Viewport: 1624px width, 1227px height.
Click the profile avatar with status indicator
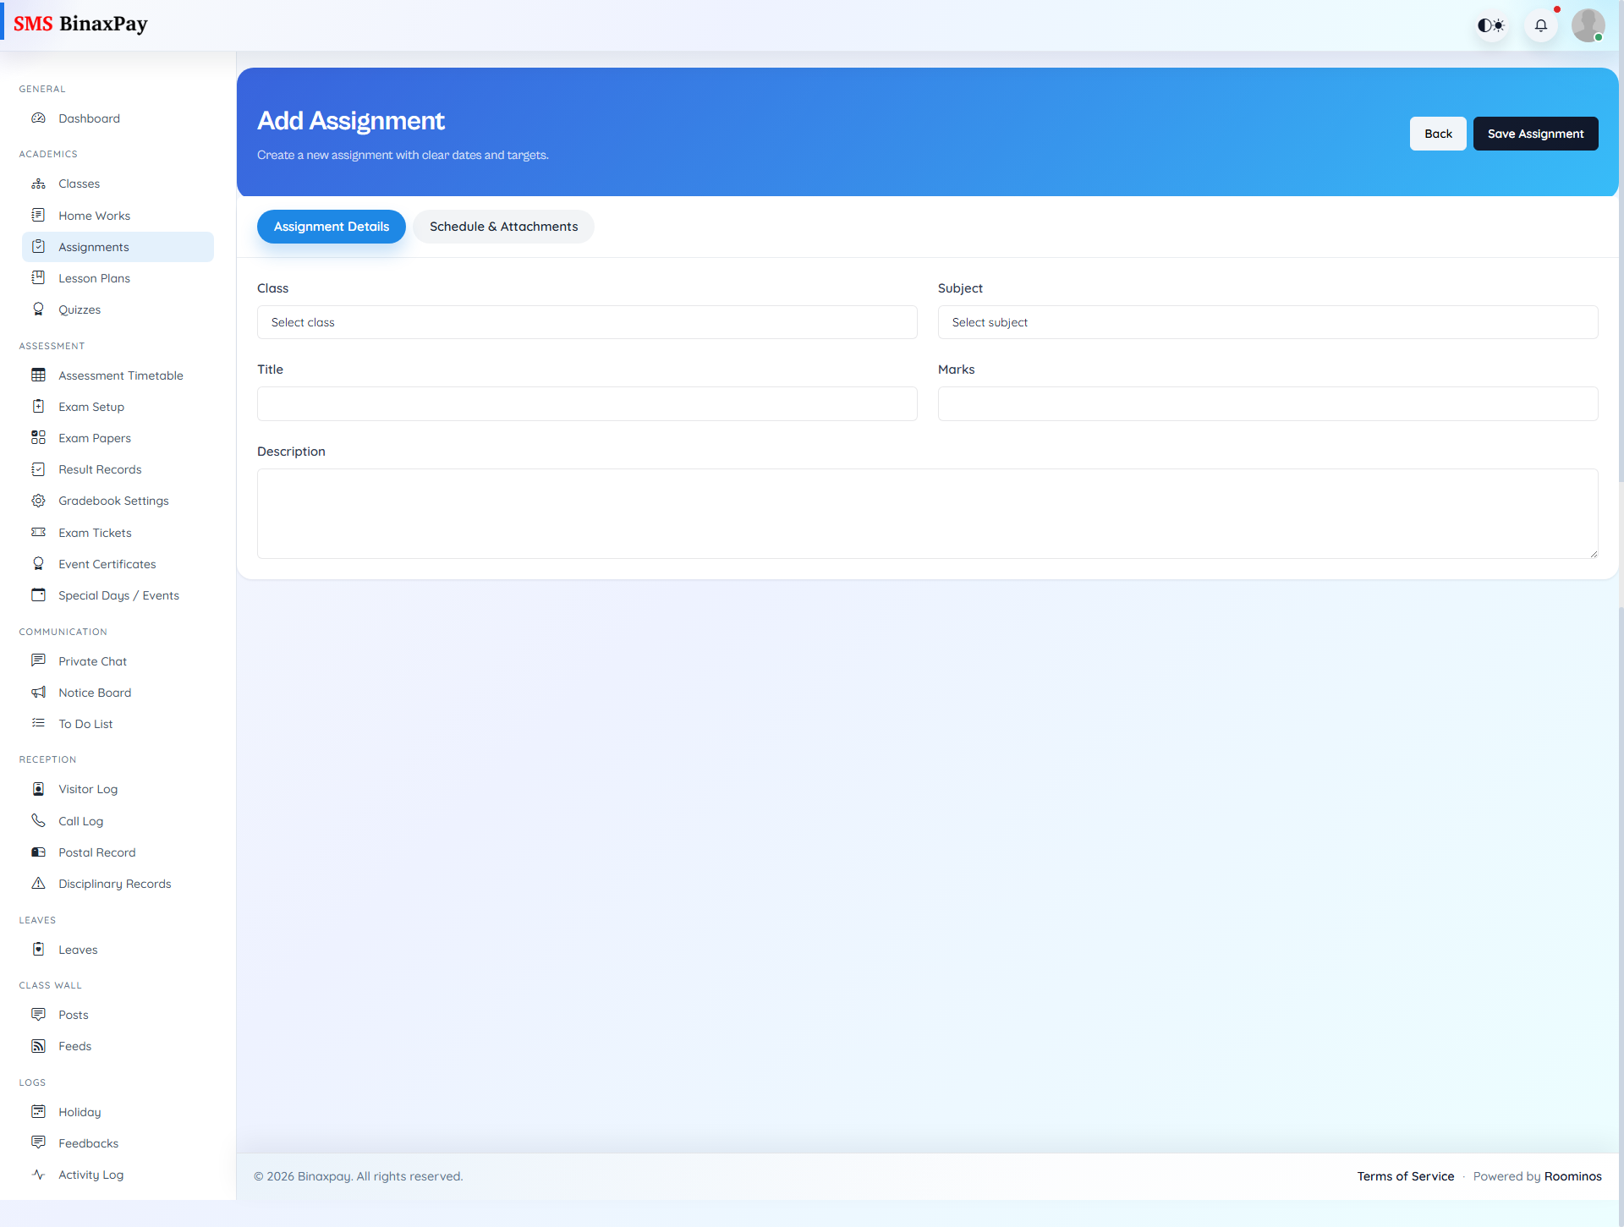tap(1588, 25)
